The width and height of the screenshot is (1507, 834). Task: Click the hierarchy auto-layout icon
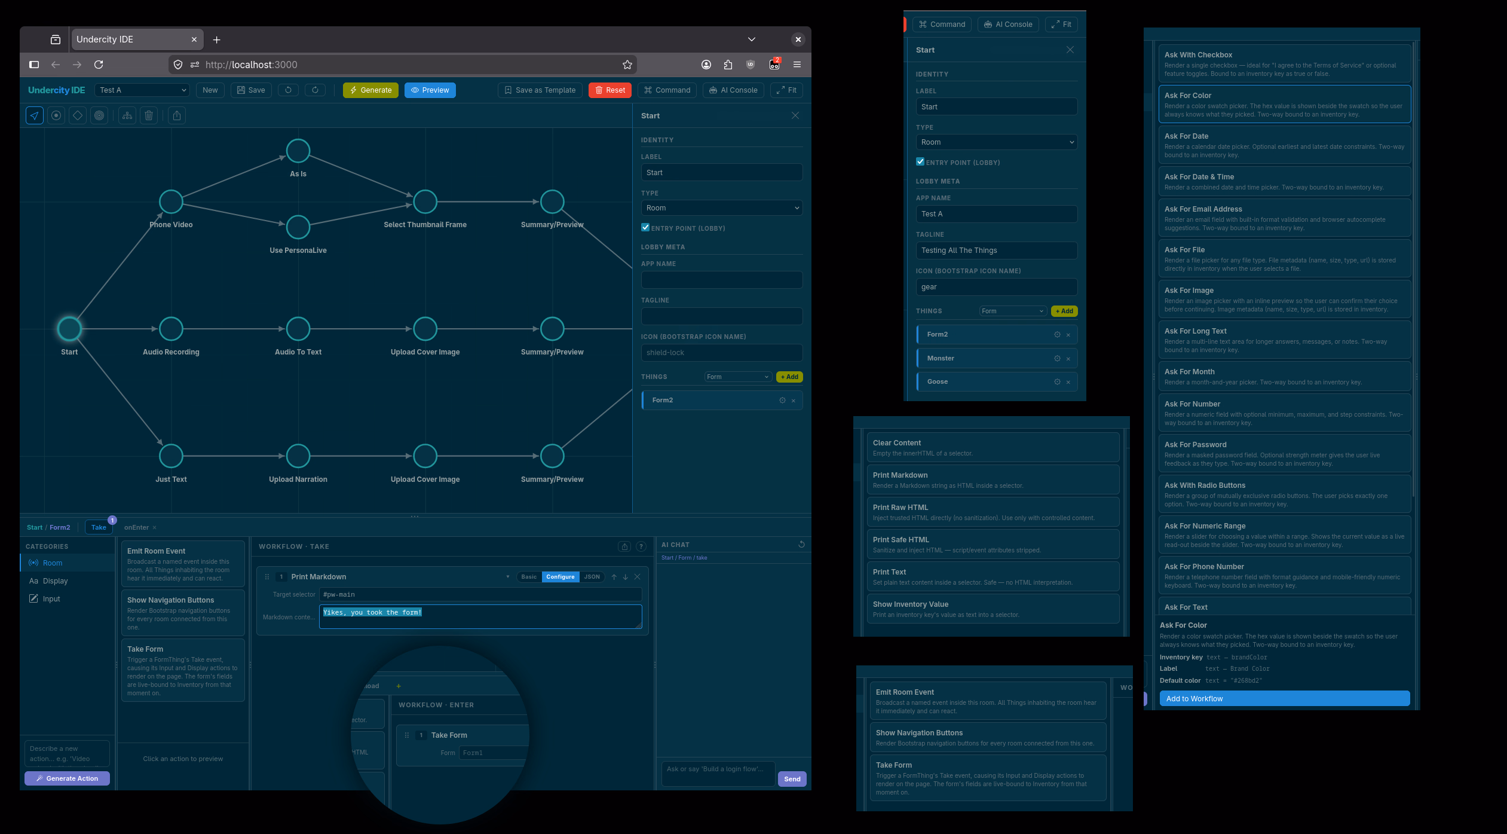(x=127, y=116)
